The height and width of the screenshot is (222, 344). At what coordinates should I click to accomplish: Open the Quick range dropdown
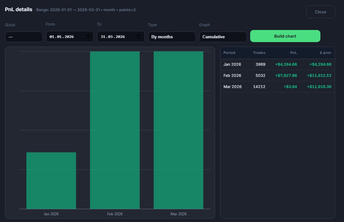(24, 37)
